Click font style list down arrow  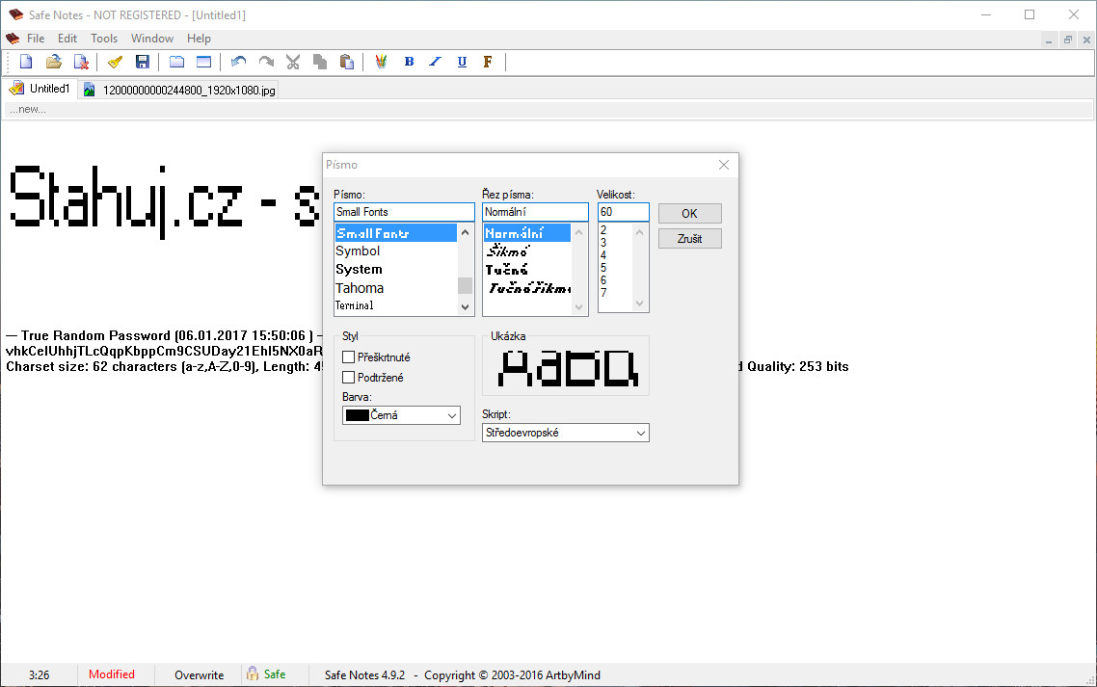tap(577, 306)
